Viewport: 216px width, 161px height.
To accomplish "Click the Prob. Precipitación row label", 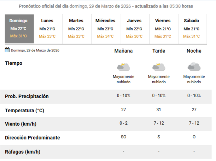I will tap(27, 96).
